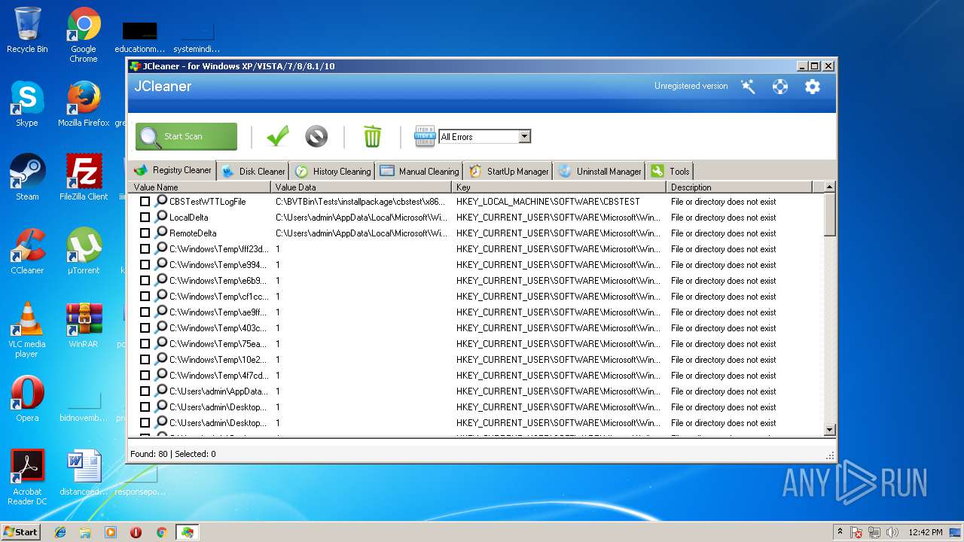964x542 pixels.
Task: Open VLC media player shortcut
Action: tap(27, 330)
